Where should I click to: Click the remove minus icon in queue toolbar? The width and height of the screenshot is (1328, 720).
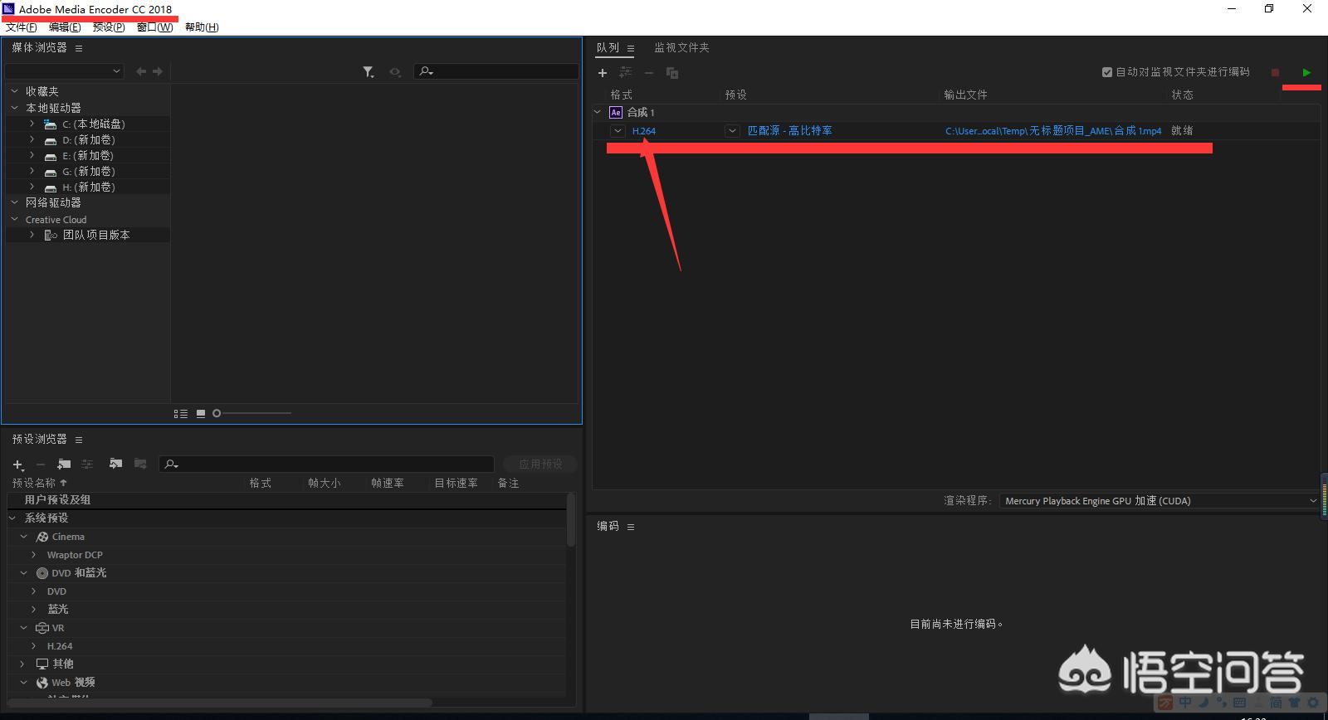click(x=649, y=73)
